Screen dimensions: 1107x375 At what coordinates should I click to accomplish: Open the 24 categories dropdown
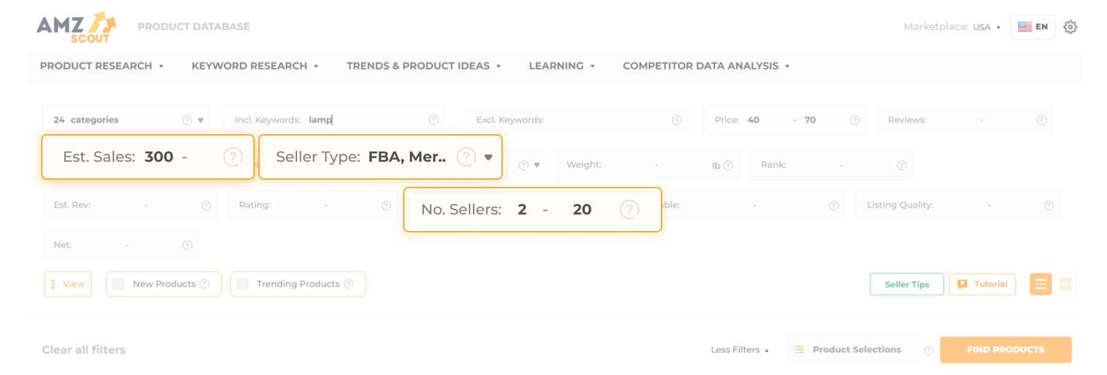[200, 120]
